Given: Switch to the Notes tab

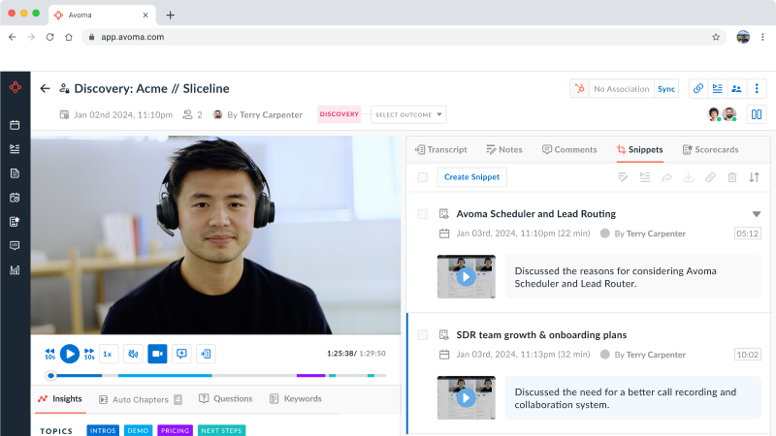Looking at the screenshot, I should point(503,150).
